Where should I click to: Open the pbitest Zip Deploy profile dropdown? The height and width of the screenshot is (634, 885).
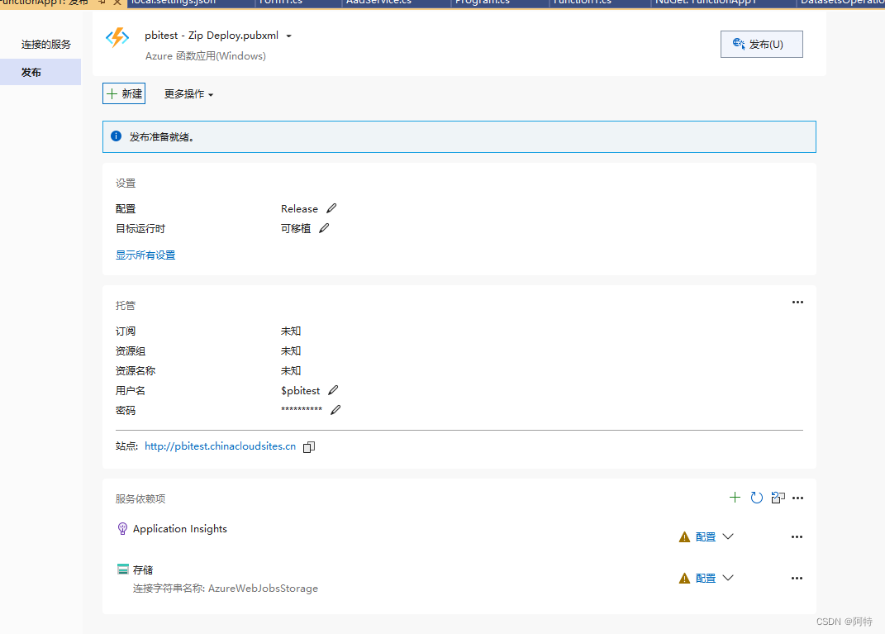point(289,36)
